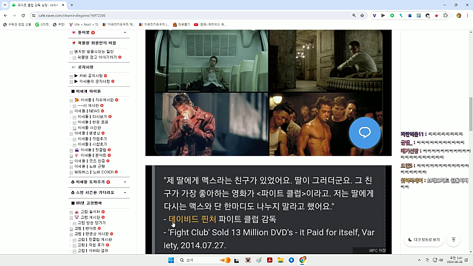Open the Windows Start menu
473x266 pixels.
170,260
